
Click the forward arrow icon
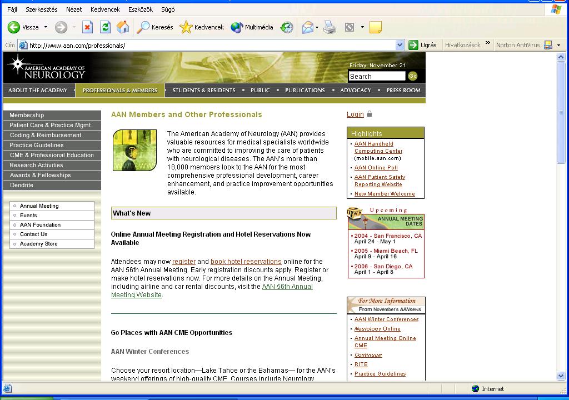[61, 27]
